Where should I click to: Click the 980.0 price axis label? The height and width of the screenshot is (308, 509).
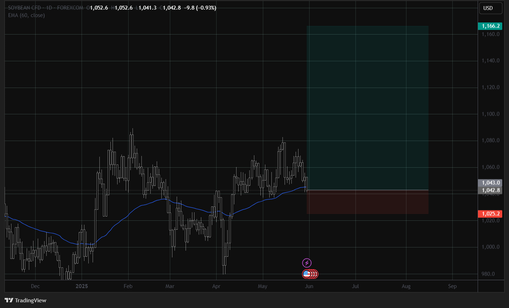pyautogui.click(x=488, y=274)
